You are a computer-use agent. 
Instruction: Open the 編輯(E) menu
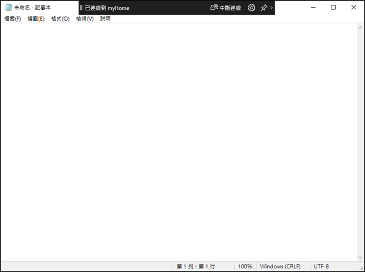tap(36, 18)
